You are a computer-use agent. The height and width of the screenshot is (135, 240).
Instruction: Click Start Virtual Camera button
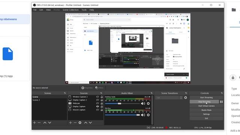pyautogui.click(x=206, y=106)
